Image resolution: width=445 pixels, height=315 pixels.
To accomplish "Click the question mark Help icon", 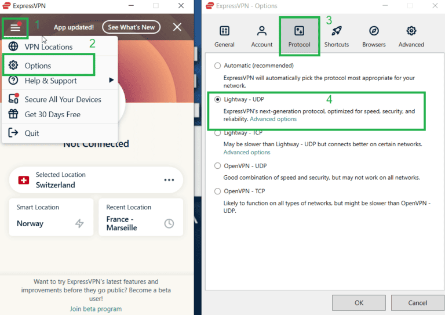I will [x=13, y=81].
